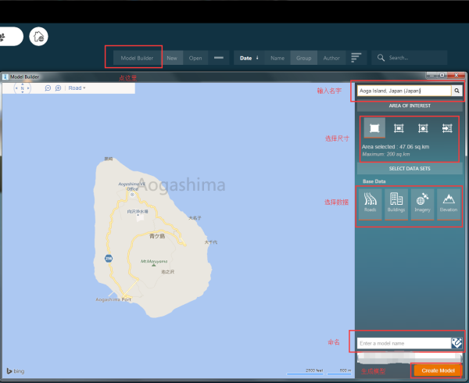Close the Model Builder window
This screenshot has width=469, height=383.
(456, 75)
